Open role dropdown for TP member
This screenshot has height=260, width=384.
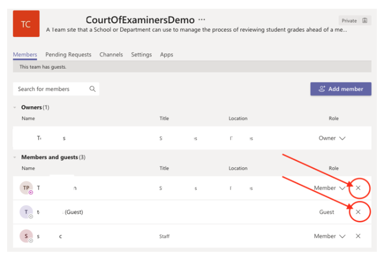tap(330, 188)
